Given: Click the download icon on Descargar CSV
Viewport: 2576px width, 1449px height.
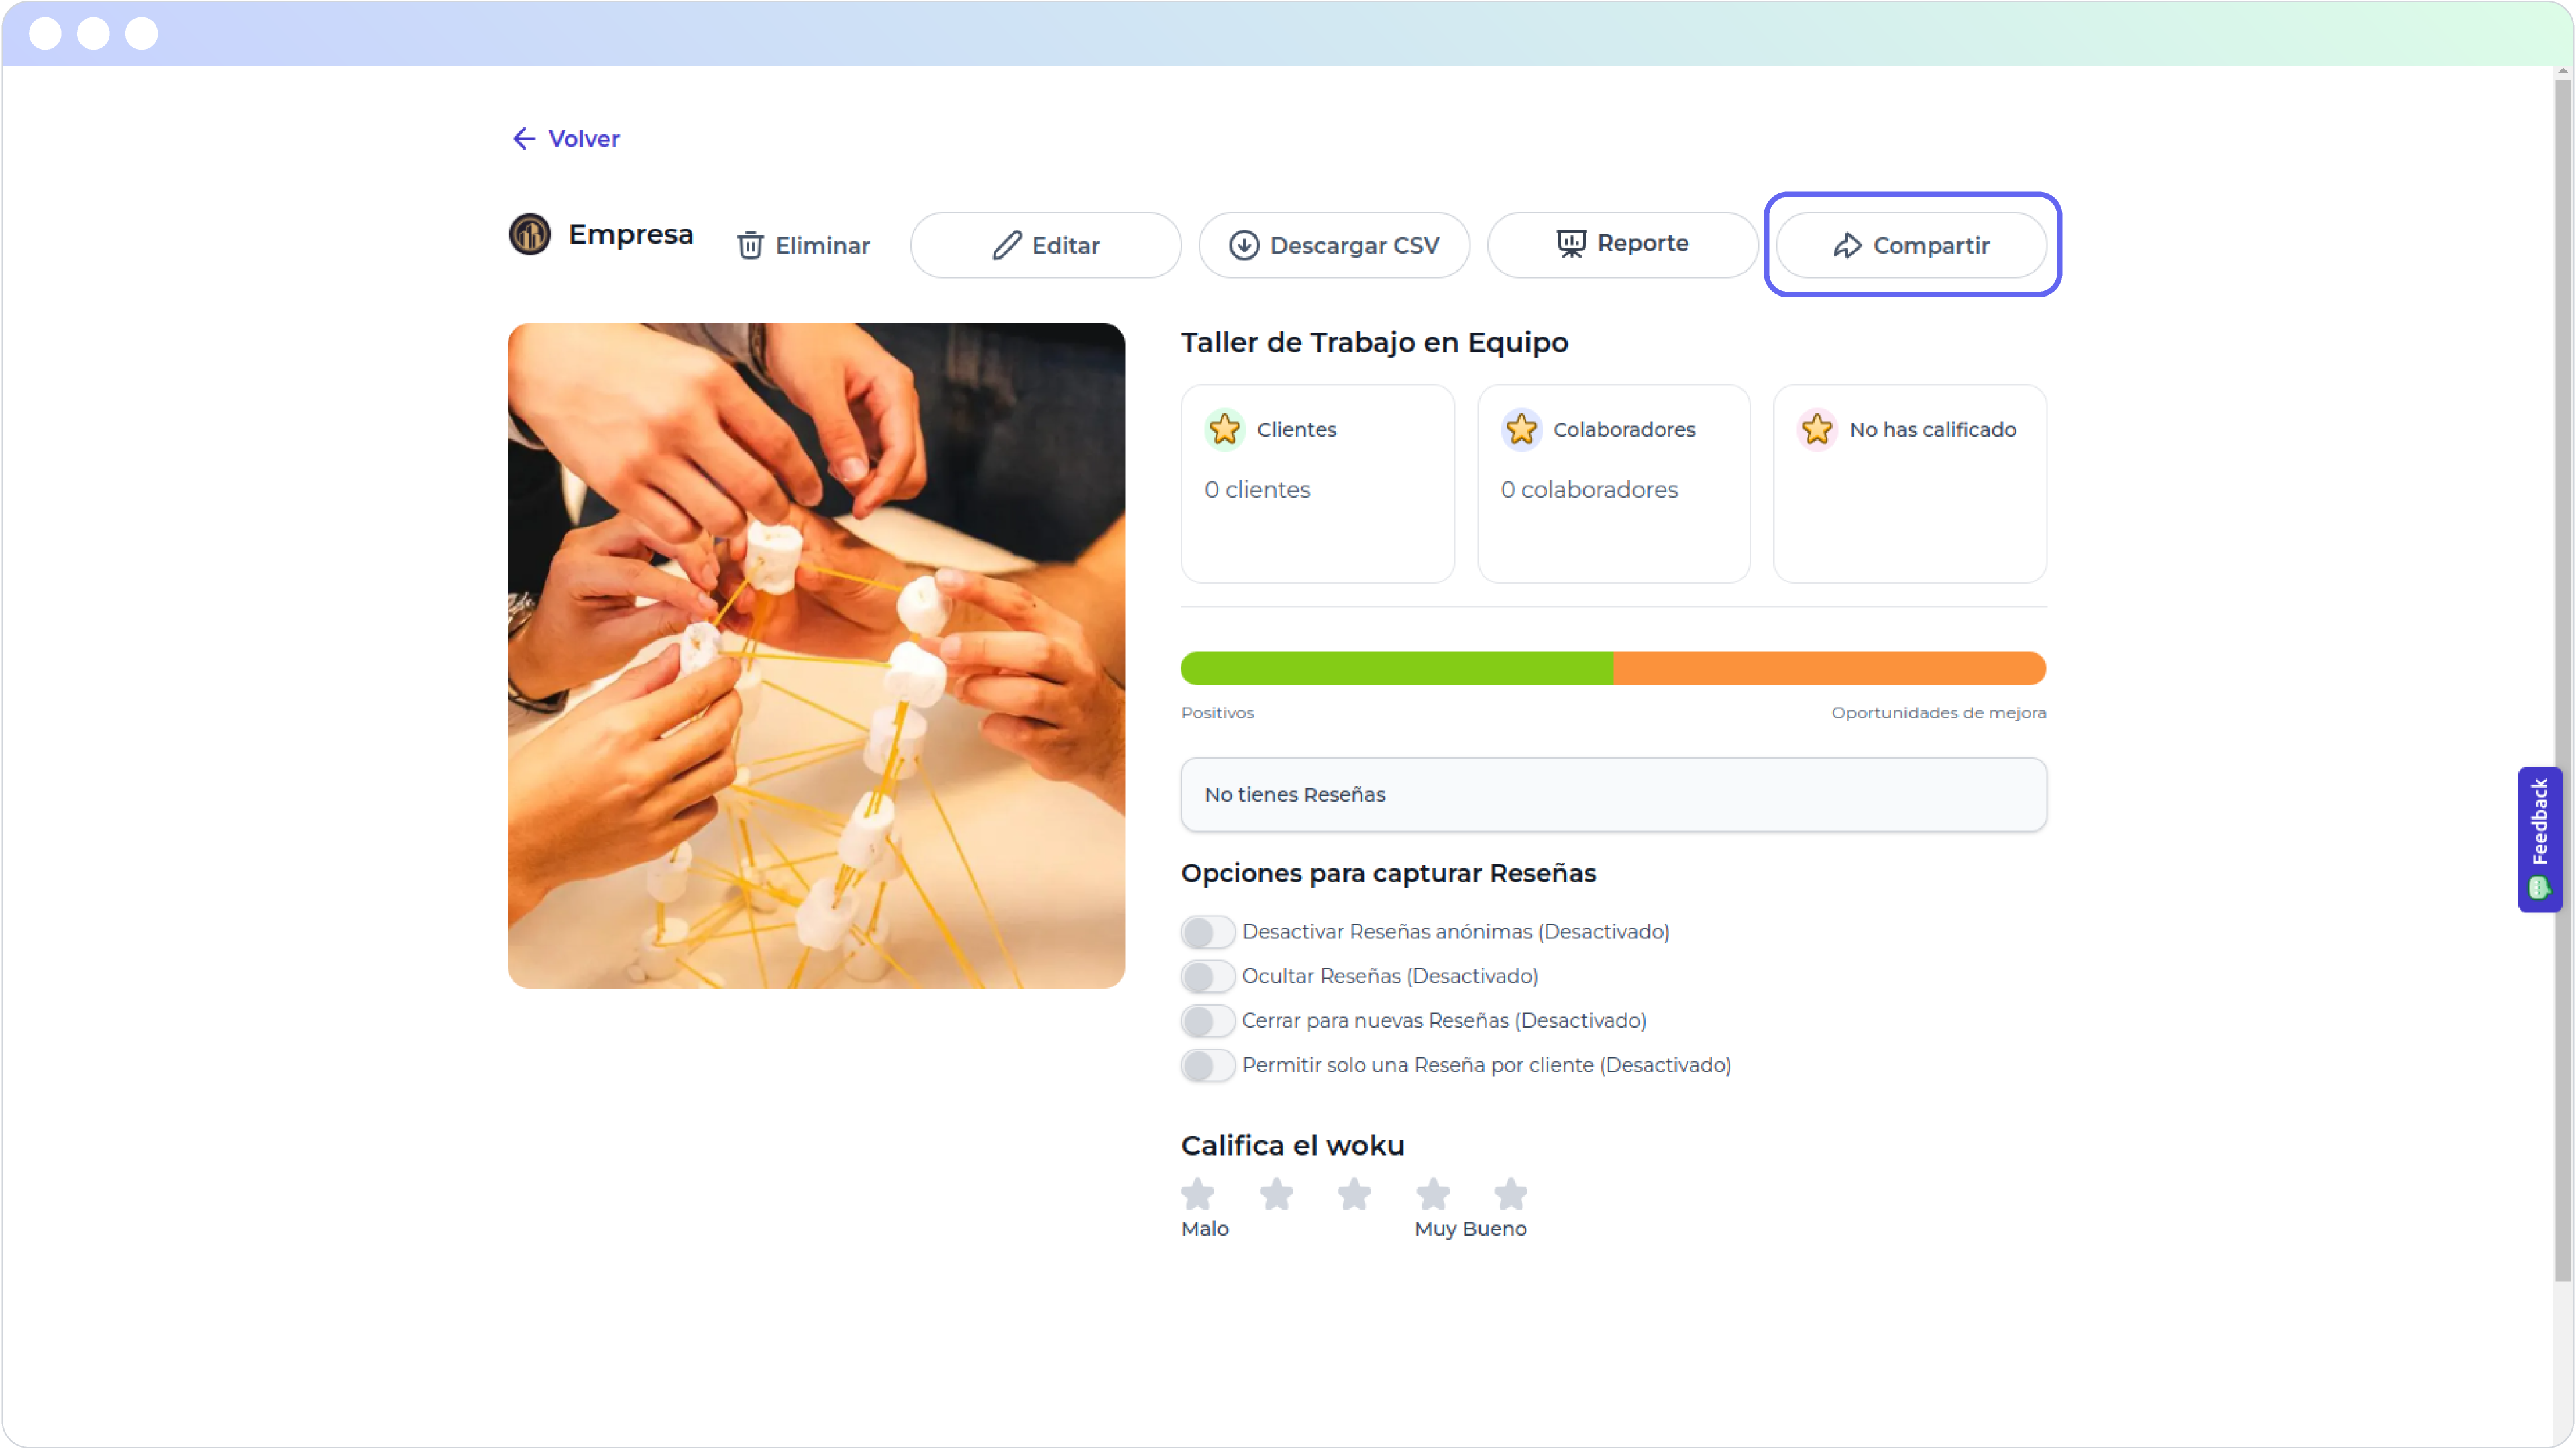Looking at the screenshot, I should [x=1244, y=245].
